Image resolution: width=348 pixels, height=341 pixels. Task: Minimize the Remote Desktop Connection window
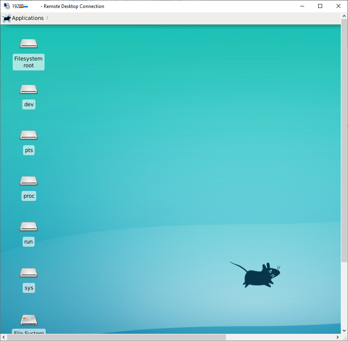pyautogui.click(x=302, y=6)
